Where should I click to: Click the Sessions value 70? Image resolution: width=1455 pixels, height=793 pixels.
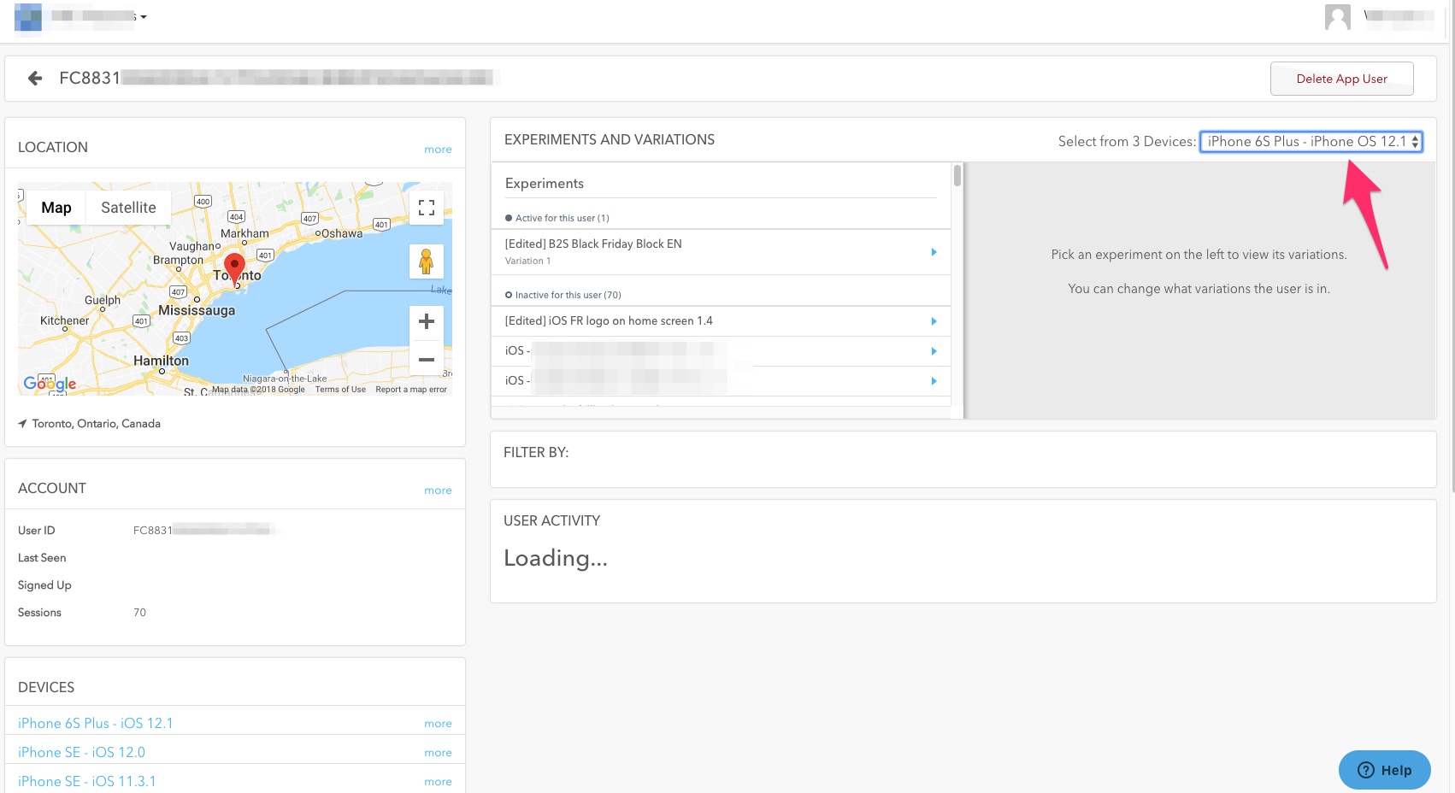(x=139, y=613)
